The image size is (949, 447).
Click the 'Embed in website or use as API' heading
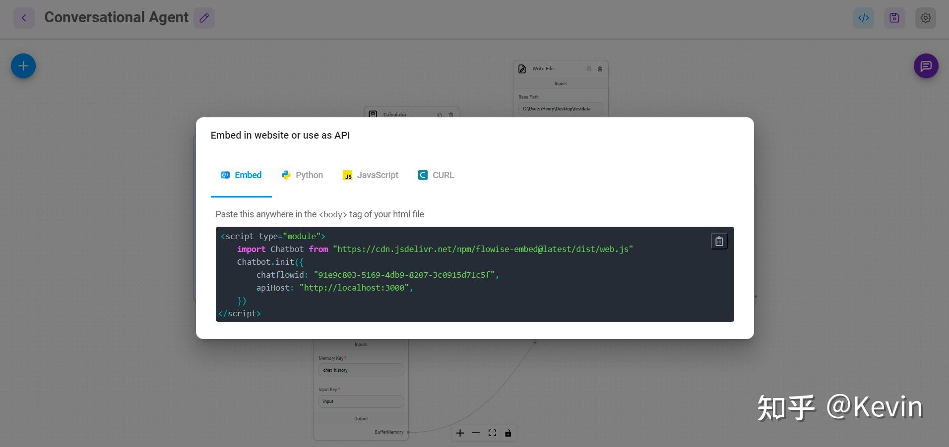(x=280, y=135)
